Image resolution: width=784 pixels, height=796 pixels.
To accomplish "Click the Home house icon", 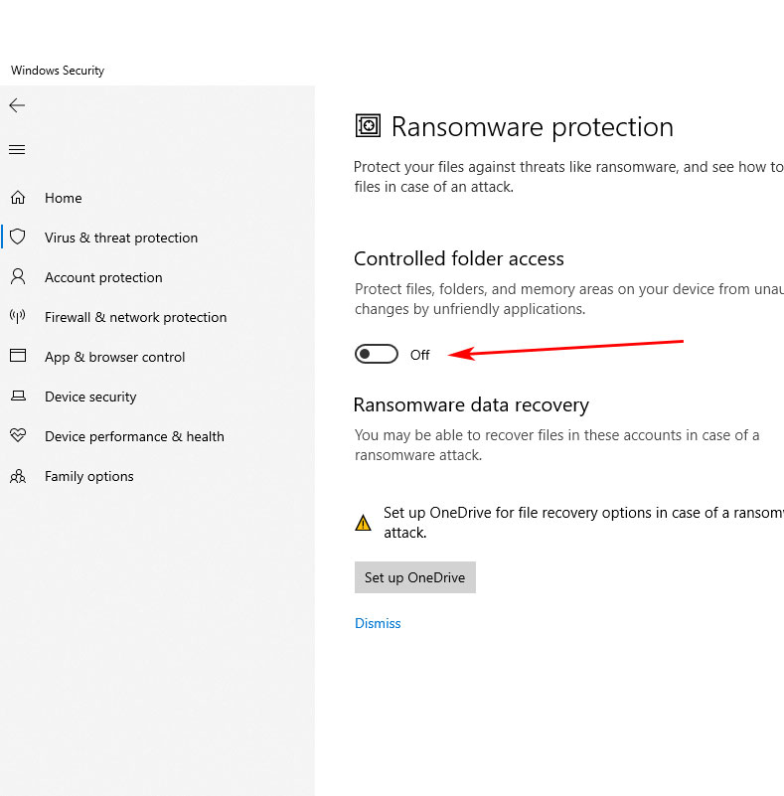I will point(18,197).
